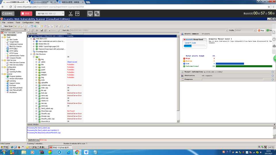This screenshot has width=276, height=155.
Task: Open Web Services Scanner
Action: click(17, 62)
